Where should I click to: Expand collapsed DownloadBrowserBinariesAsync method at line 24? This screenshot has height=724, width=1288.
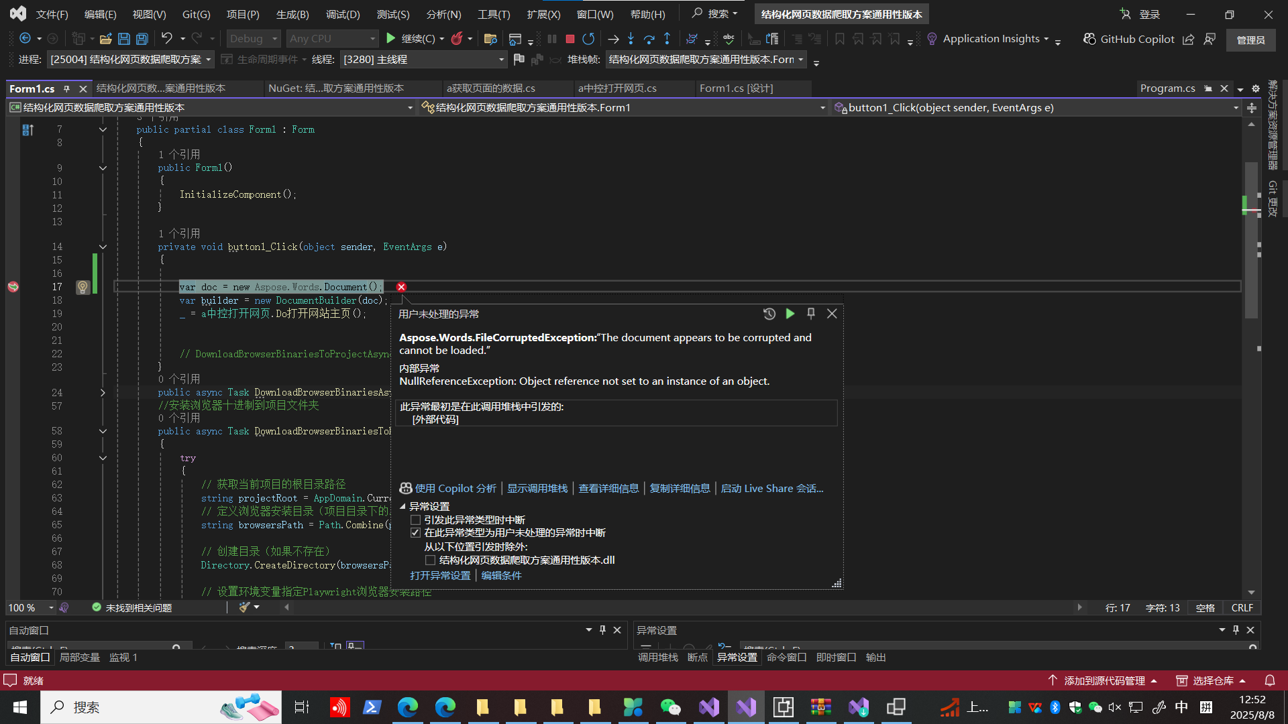(103, 393)
